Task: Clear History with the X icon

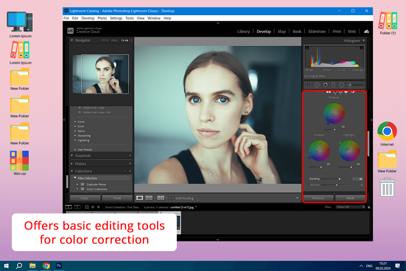Action: pos(130,164)
